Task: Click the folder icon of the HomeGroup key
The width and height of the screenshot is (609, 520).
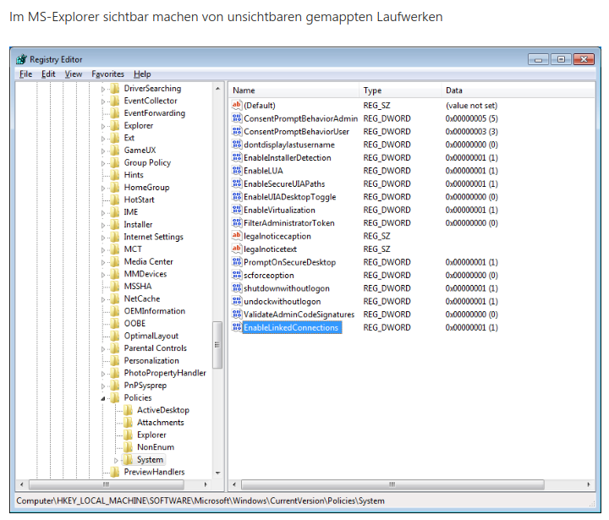Action: [114, 187]
